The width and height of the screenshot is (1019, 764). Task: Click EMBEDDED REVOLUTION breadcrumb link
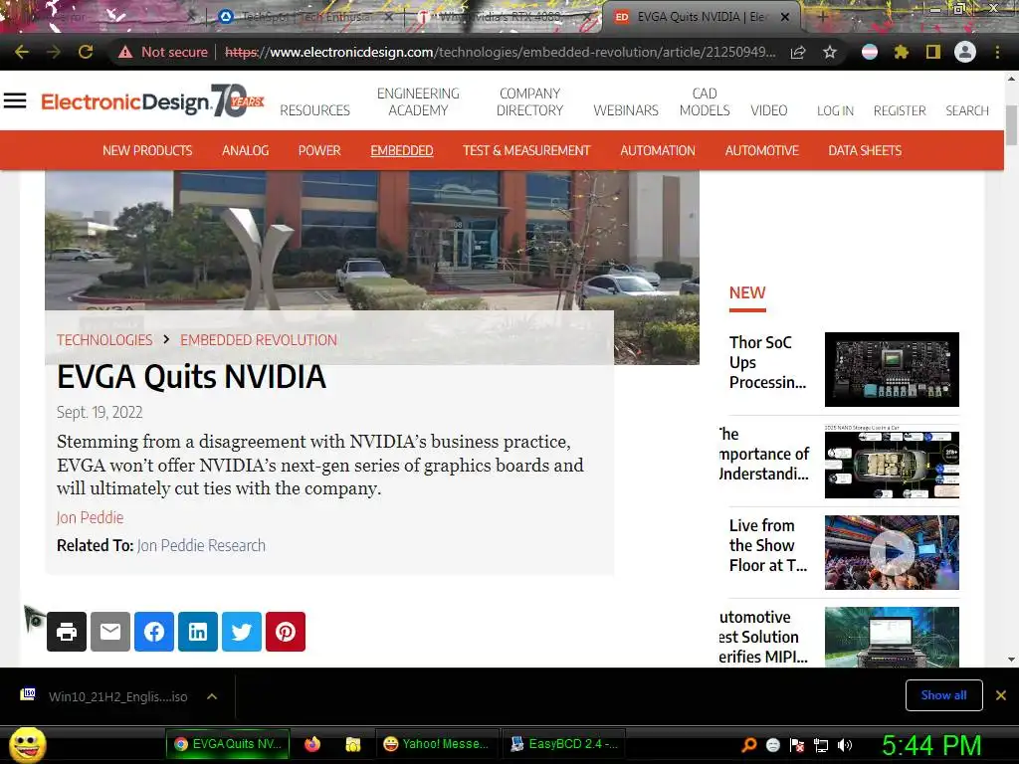[x=259, y=340]
